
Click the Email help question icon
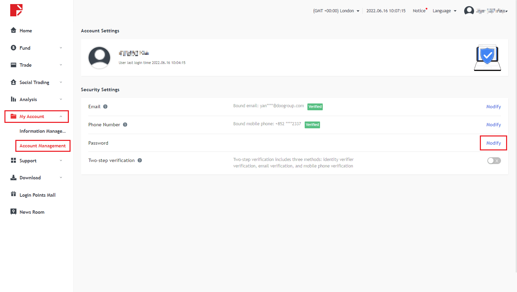pos(105,107)
